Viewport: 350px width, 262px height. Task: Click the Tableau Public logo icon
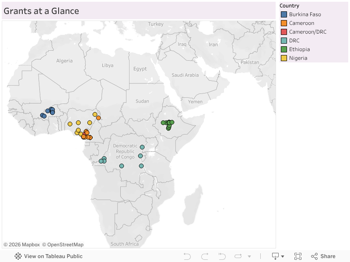point(18,256)
